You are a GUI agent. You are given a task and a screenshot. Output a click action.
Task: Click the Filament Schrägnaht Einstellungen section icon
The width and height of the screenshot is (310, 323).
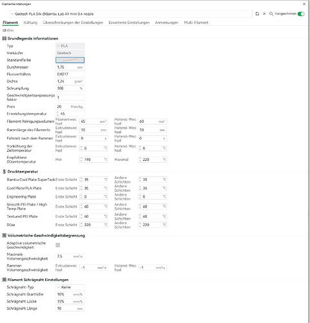[5, 280]
